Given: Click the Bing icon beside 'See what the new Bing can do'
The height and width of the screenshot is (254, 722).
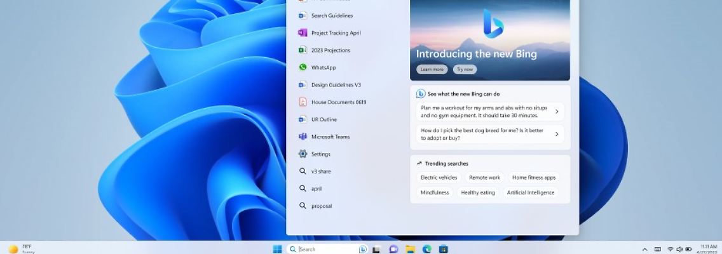Looking at the screenshot, I should pos(420,94).
